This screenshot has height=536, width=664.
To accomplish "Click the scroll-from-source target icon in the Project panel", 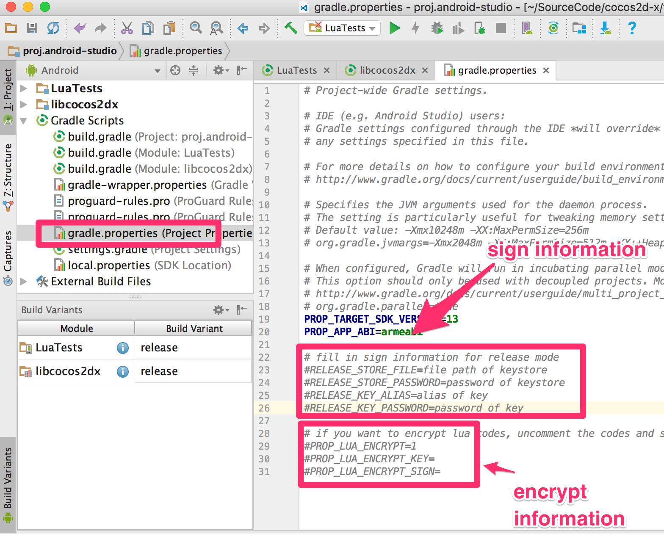I will point(175,70).
